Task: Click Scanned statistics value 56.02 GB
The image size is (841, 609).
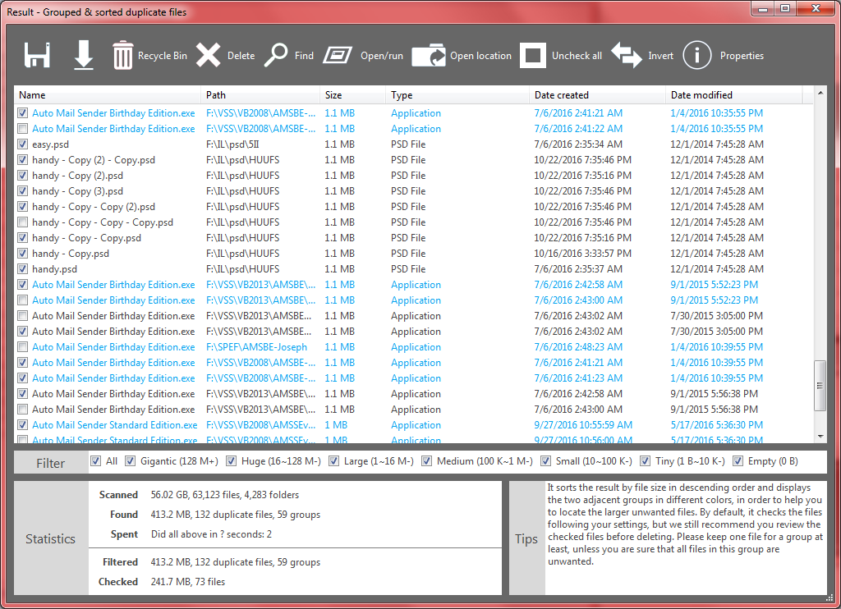Action: coord(225,495)
